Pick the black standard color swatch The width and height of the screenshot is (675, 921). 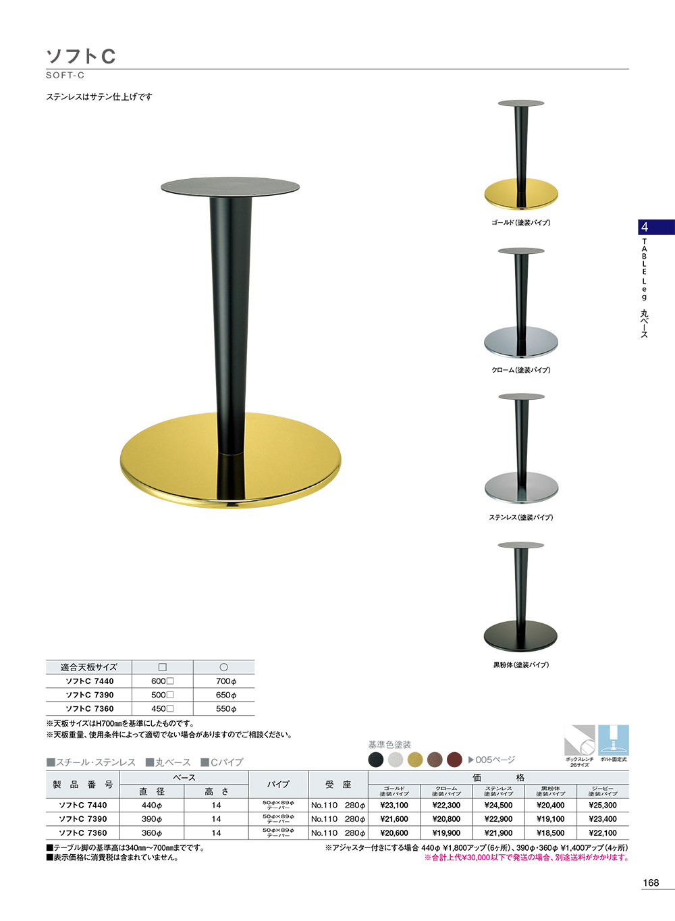376,760
